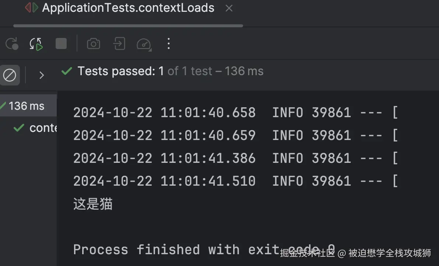Click the 这是猫 output line
Screen dimensions: 439x266
pyautogui.click(x=93, y=204)
